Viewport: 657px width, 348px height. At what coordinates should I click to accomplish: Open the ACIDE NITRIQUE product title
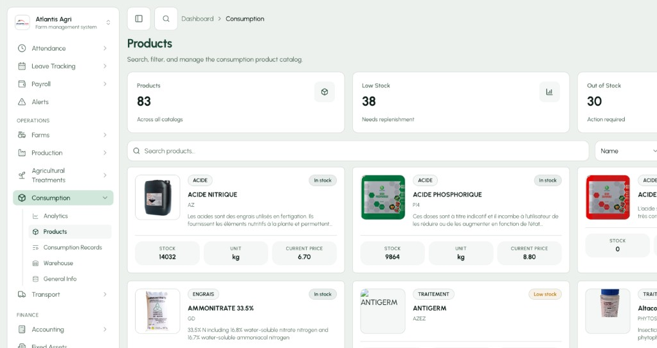(212, 195)
